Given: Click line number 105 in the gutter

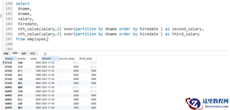Looking at the screenshot, I should coord(9,29).
